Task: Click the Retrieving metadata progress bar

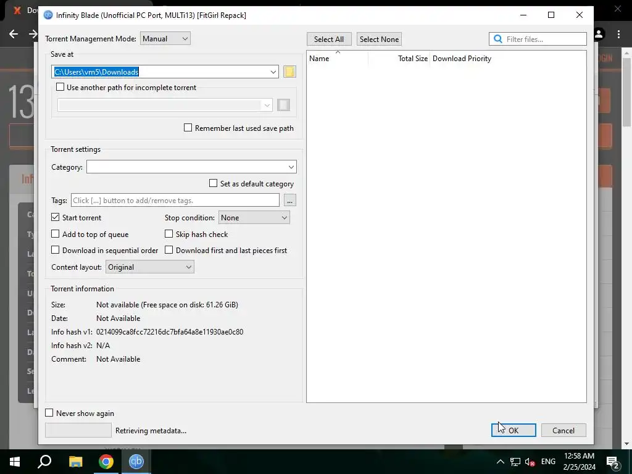Action: pyautogui.click(x=78, y=430)
